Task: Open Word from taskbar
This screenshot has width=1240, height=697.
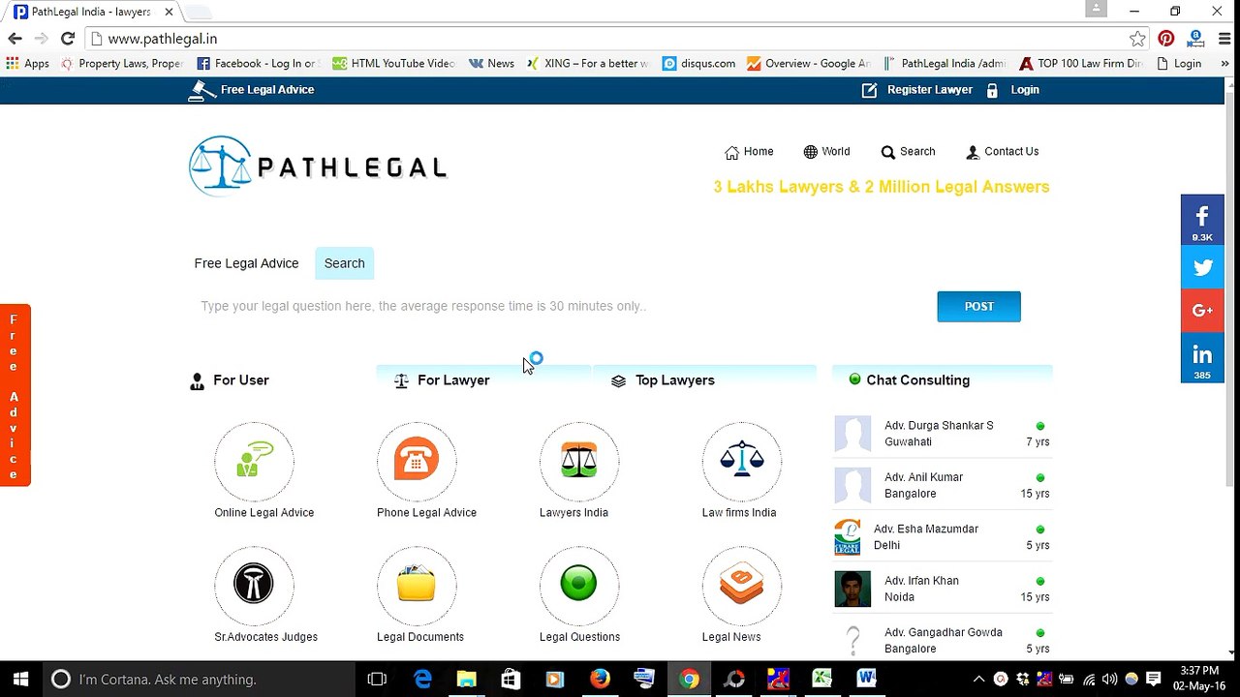Action: [x=866, y=680]
